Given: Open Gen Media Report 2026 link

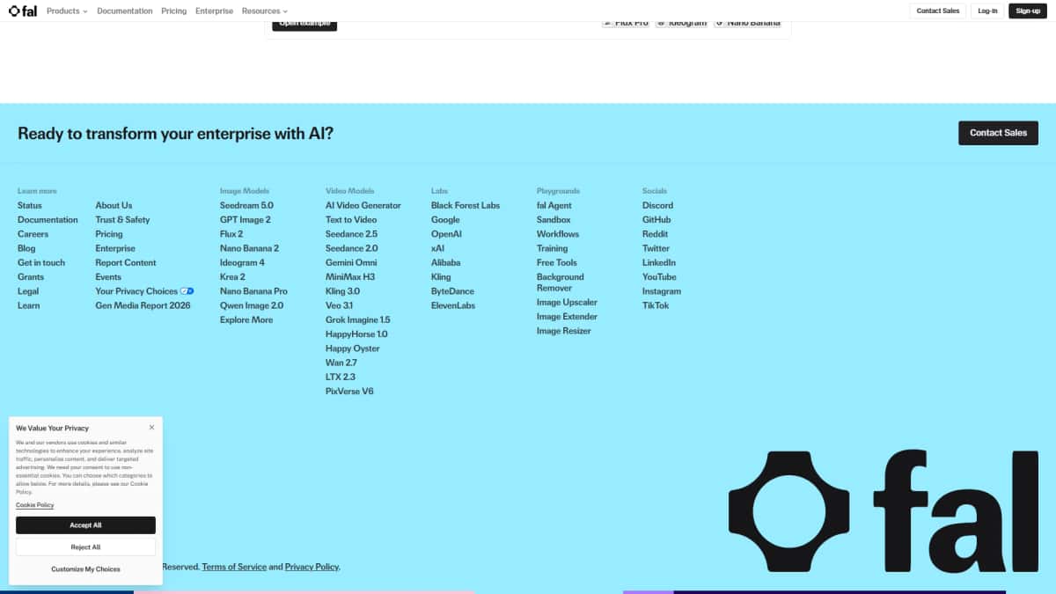Looking at the screenshot, I should coord(143,305).
